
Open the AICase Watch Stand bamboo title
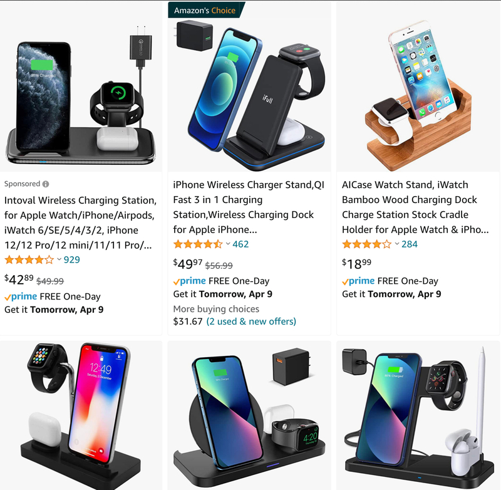(415, 207)
